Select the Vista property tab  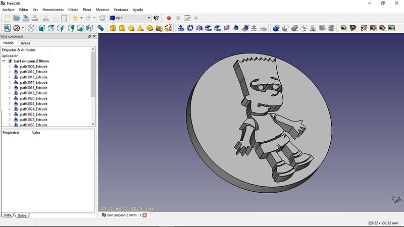click(x=7, y=215)
